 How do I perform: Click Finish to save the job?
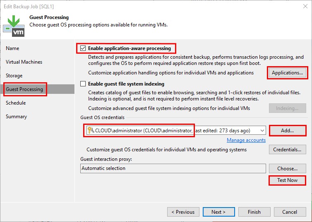(254, 212)
